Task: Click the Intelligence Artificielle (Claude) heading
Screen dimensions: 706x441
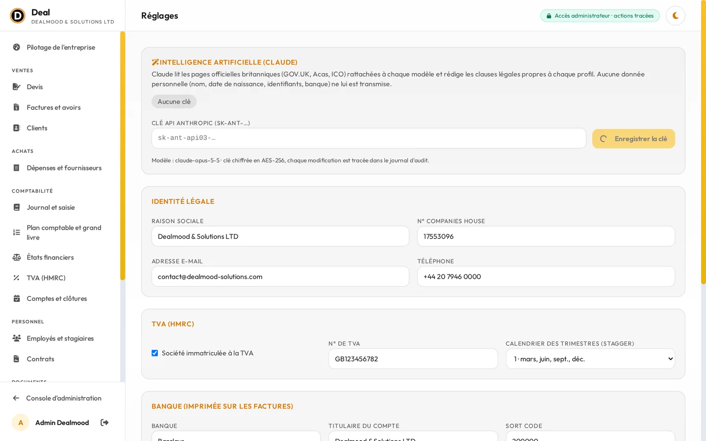Action: click(x=225, y=62)
